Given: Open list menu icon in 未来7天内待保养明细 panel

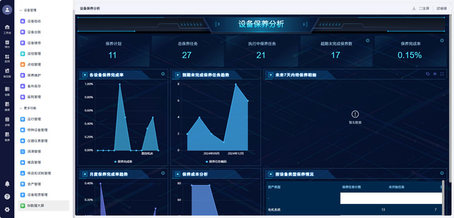Looking at the screenshot, I should click(x=434, y=74).
